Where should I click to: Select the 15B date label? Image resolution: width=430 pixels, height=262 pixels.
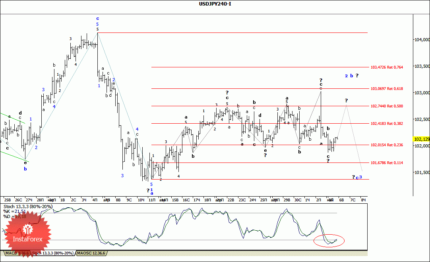tap(175, 200)
